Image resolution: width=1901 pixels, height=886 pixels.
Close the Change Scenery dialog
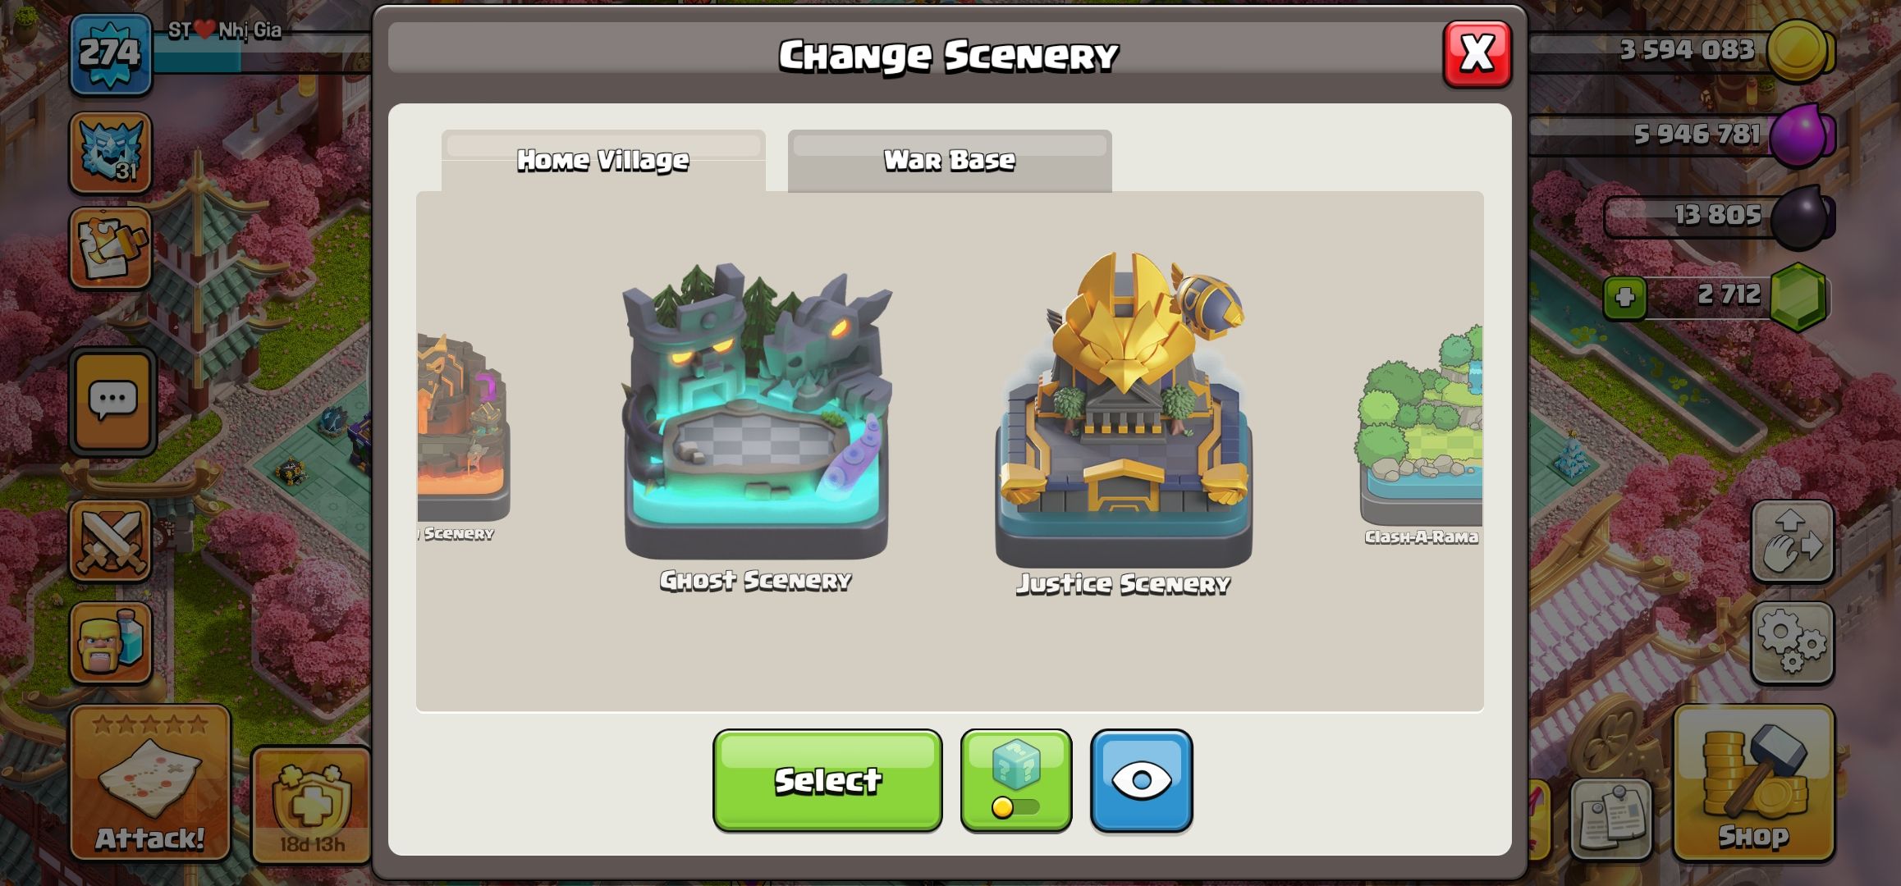pos(1477,54)
